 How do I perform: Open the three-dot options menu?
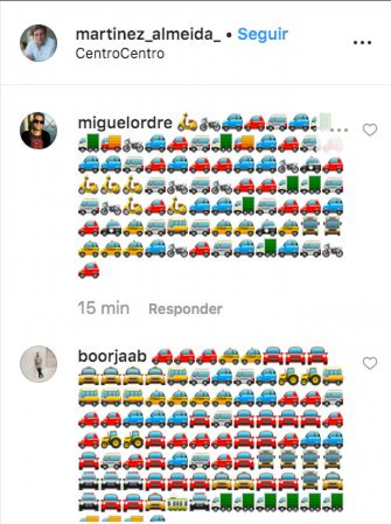click(362, 43)
